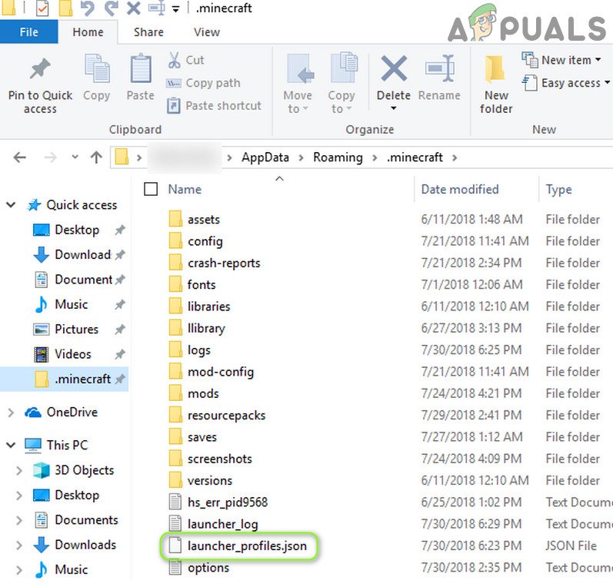Switch to the Share ribbon tab
Viewport: 613px width, 580px height.
(x=148, y=32)
